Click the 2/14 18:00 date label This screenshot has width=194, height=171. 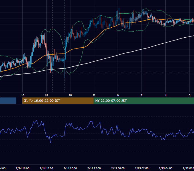point(47,168)
